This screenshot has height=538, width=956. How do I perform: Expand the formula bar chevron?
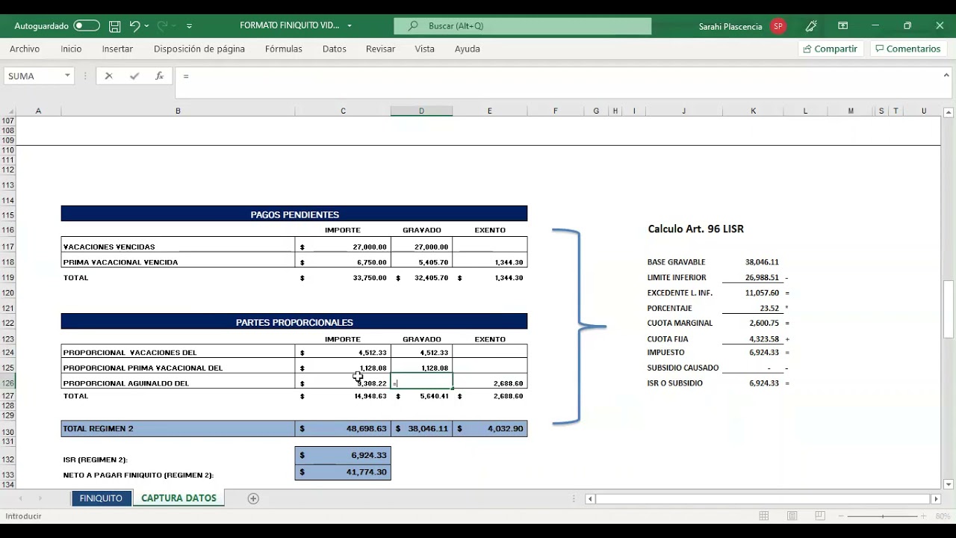946,75
